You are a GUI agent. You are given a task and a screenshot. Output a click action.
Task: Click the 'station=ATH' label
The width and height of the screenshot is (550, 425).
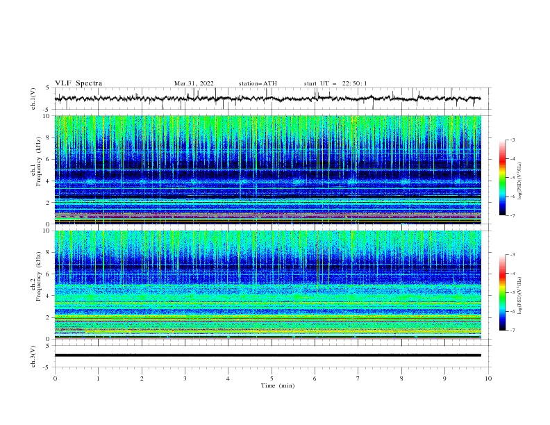(x=258, y=83)
